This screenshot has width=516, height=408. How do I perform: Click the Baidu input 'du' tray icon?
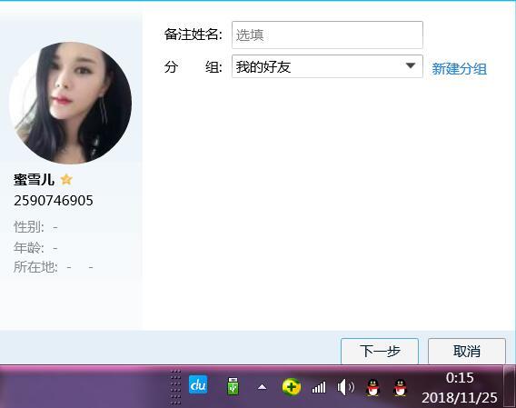click(198, 384)
